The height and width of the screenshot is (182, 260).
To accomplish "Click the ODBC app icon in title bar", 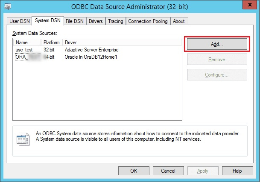I will click(x=8, y=6).
